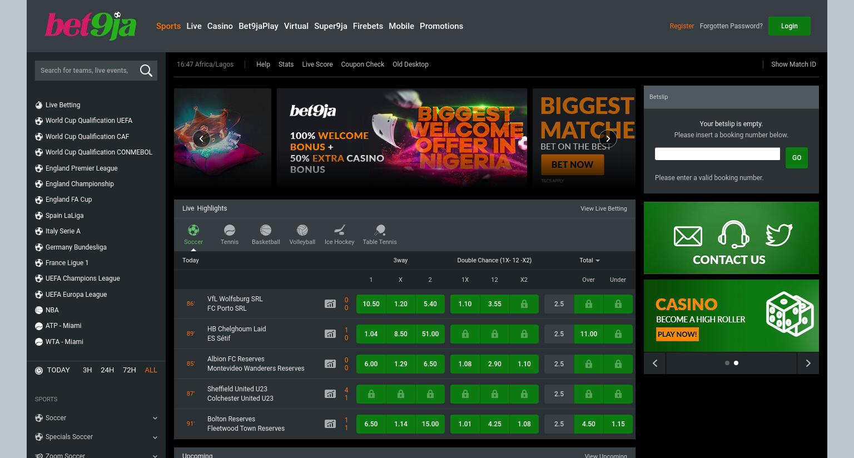Click the Twitter bird icon in Contact Us
This screenshot has width=854, height=458.
[x=778, y=235]
